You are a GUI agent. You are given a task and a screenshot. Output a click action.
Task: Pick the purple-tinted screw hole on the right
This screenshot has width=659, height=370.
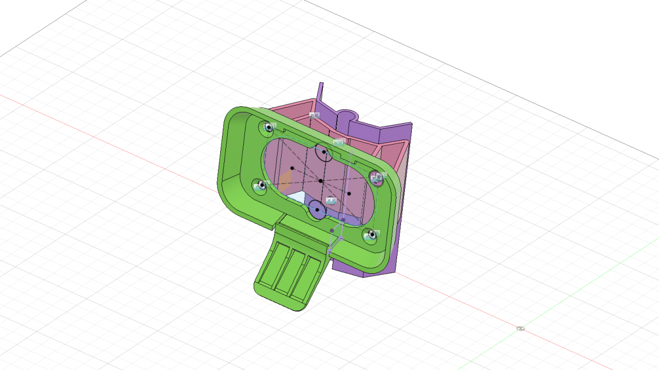[x=377, y=178]
